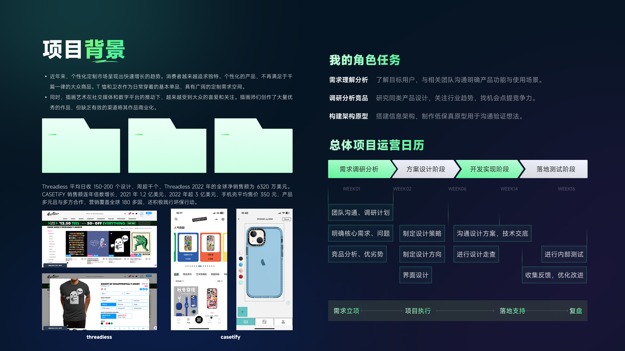Screen dimensions: 625x351
Task: Click the Facebook share icon in Ghost T-shirt popup
Action: [141, 289]
